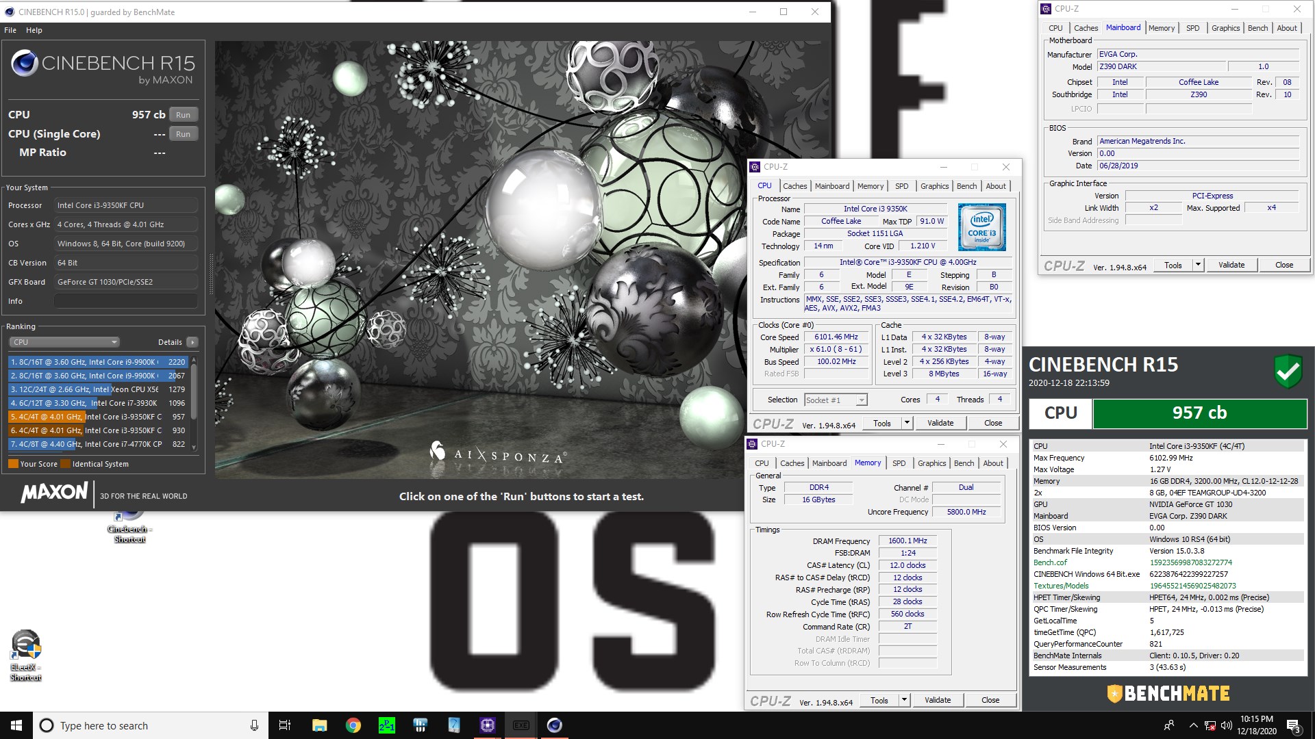Run the CPU Single Core test
The image size is (1315, 739).
coord(183,134)
